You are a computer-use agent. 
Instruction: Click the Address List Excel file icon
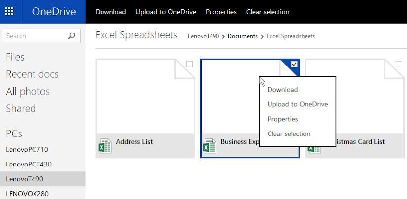[x=104, y=146]
